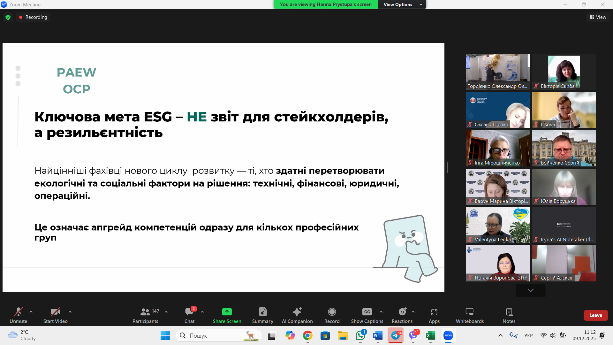This screenshot has height=345, width=613.
Task: Stop the Recording indicator
Action: pyautogui.click(x=33, y=17)
